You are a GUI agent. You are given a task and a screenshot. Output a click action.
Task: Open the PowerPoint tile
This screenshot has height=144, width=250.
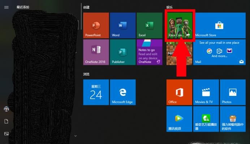click(x=96, y=25)
